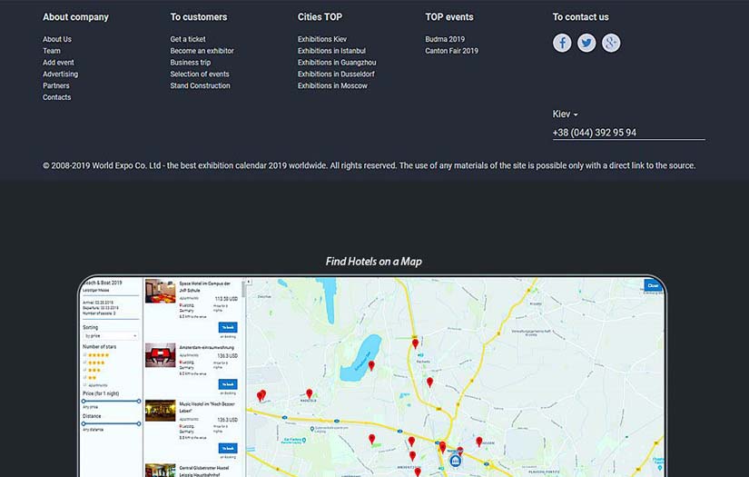The height and width of the screenshot is (477, 749).
Task: Open Become an exhibitor link
Action: click(202, 51)
